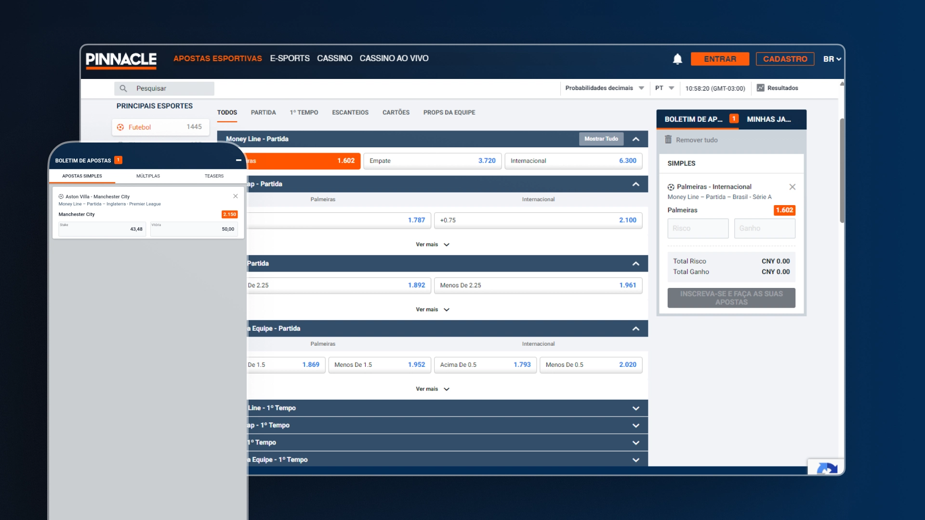Screen dimensions: 925x520
Task: Select Futebol in Principais Esportes list
Action: coord(161,127)
